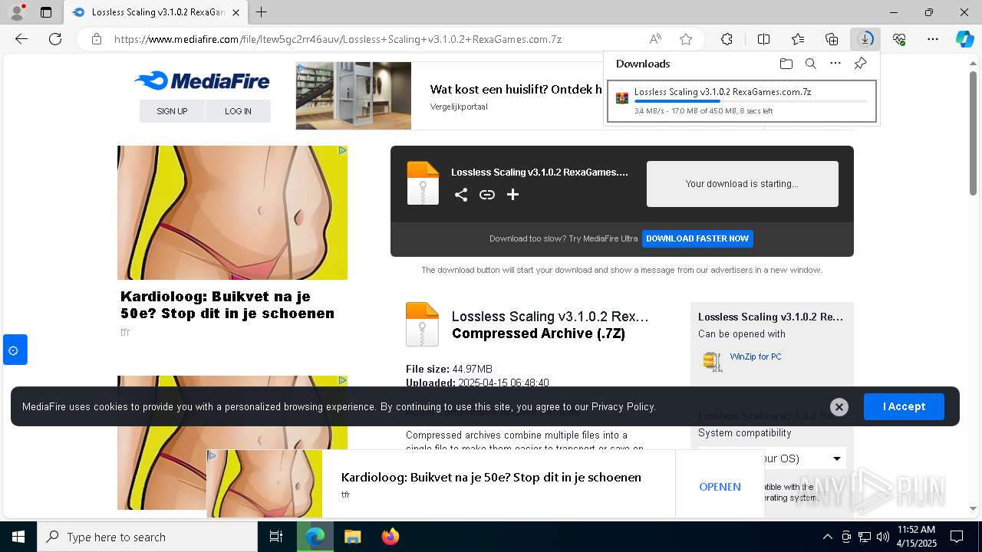Launch Copilot sidebar icon
This screenshot has width=982, height=552.
pyautogui.click(x=964, y=39)
